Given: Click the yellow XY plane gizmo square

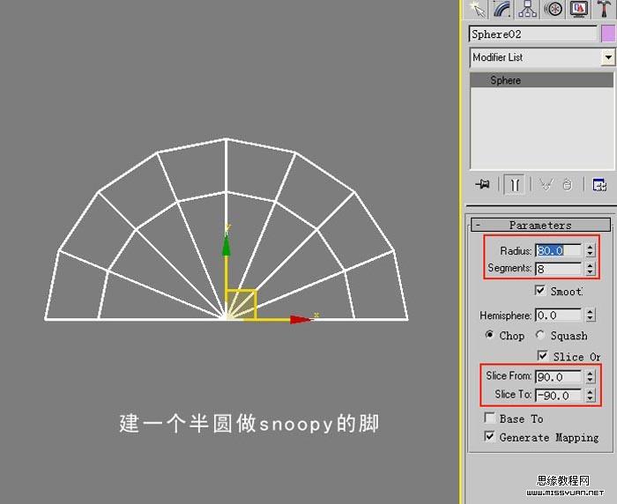Looking at the screenshot, I should (x=242, y=305).
